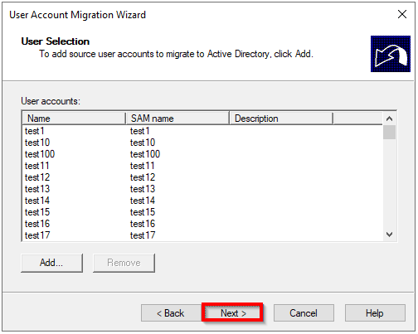Image resolution: width=418 pixels, height=334 pixels.
Task: Open the Add... user accounts dialog
Action: 51,263
